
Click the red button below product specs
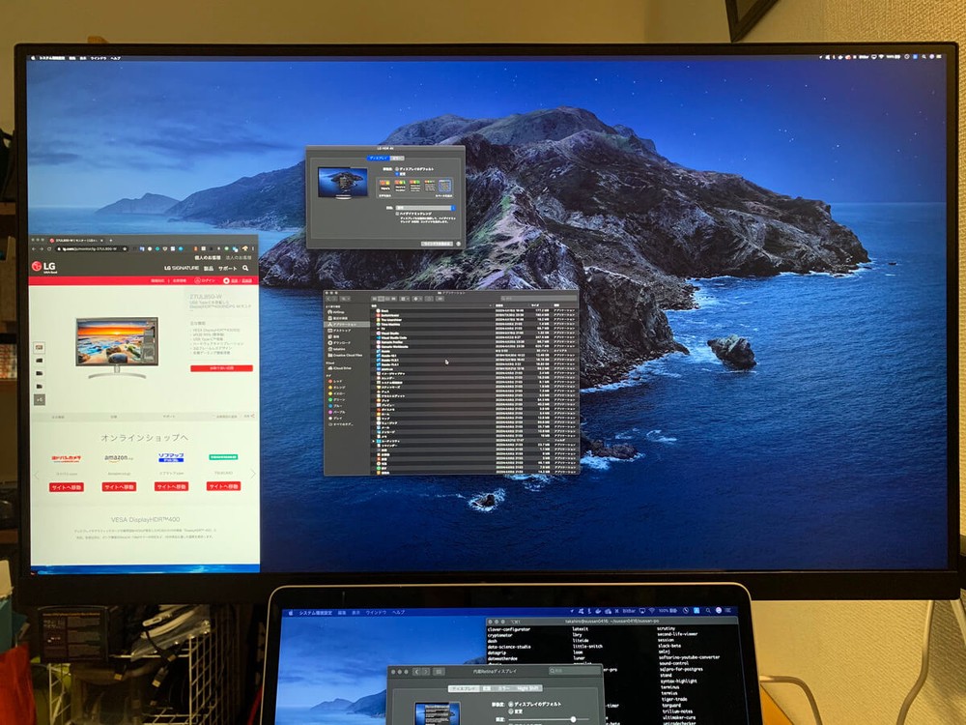(221, 368)
